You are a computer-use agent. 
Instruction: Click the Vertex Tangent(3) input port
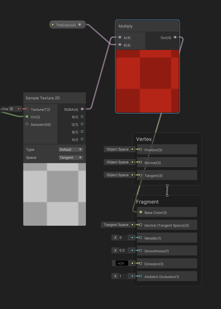141,175
